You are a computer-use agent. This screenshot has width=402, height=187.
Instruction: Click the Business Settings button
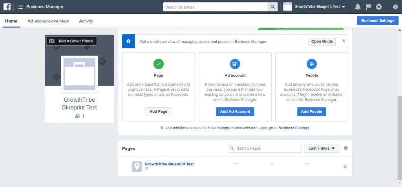[378, 20]
